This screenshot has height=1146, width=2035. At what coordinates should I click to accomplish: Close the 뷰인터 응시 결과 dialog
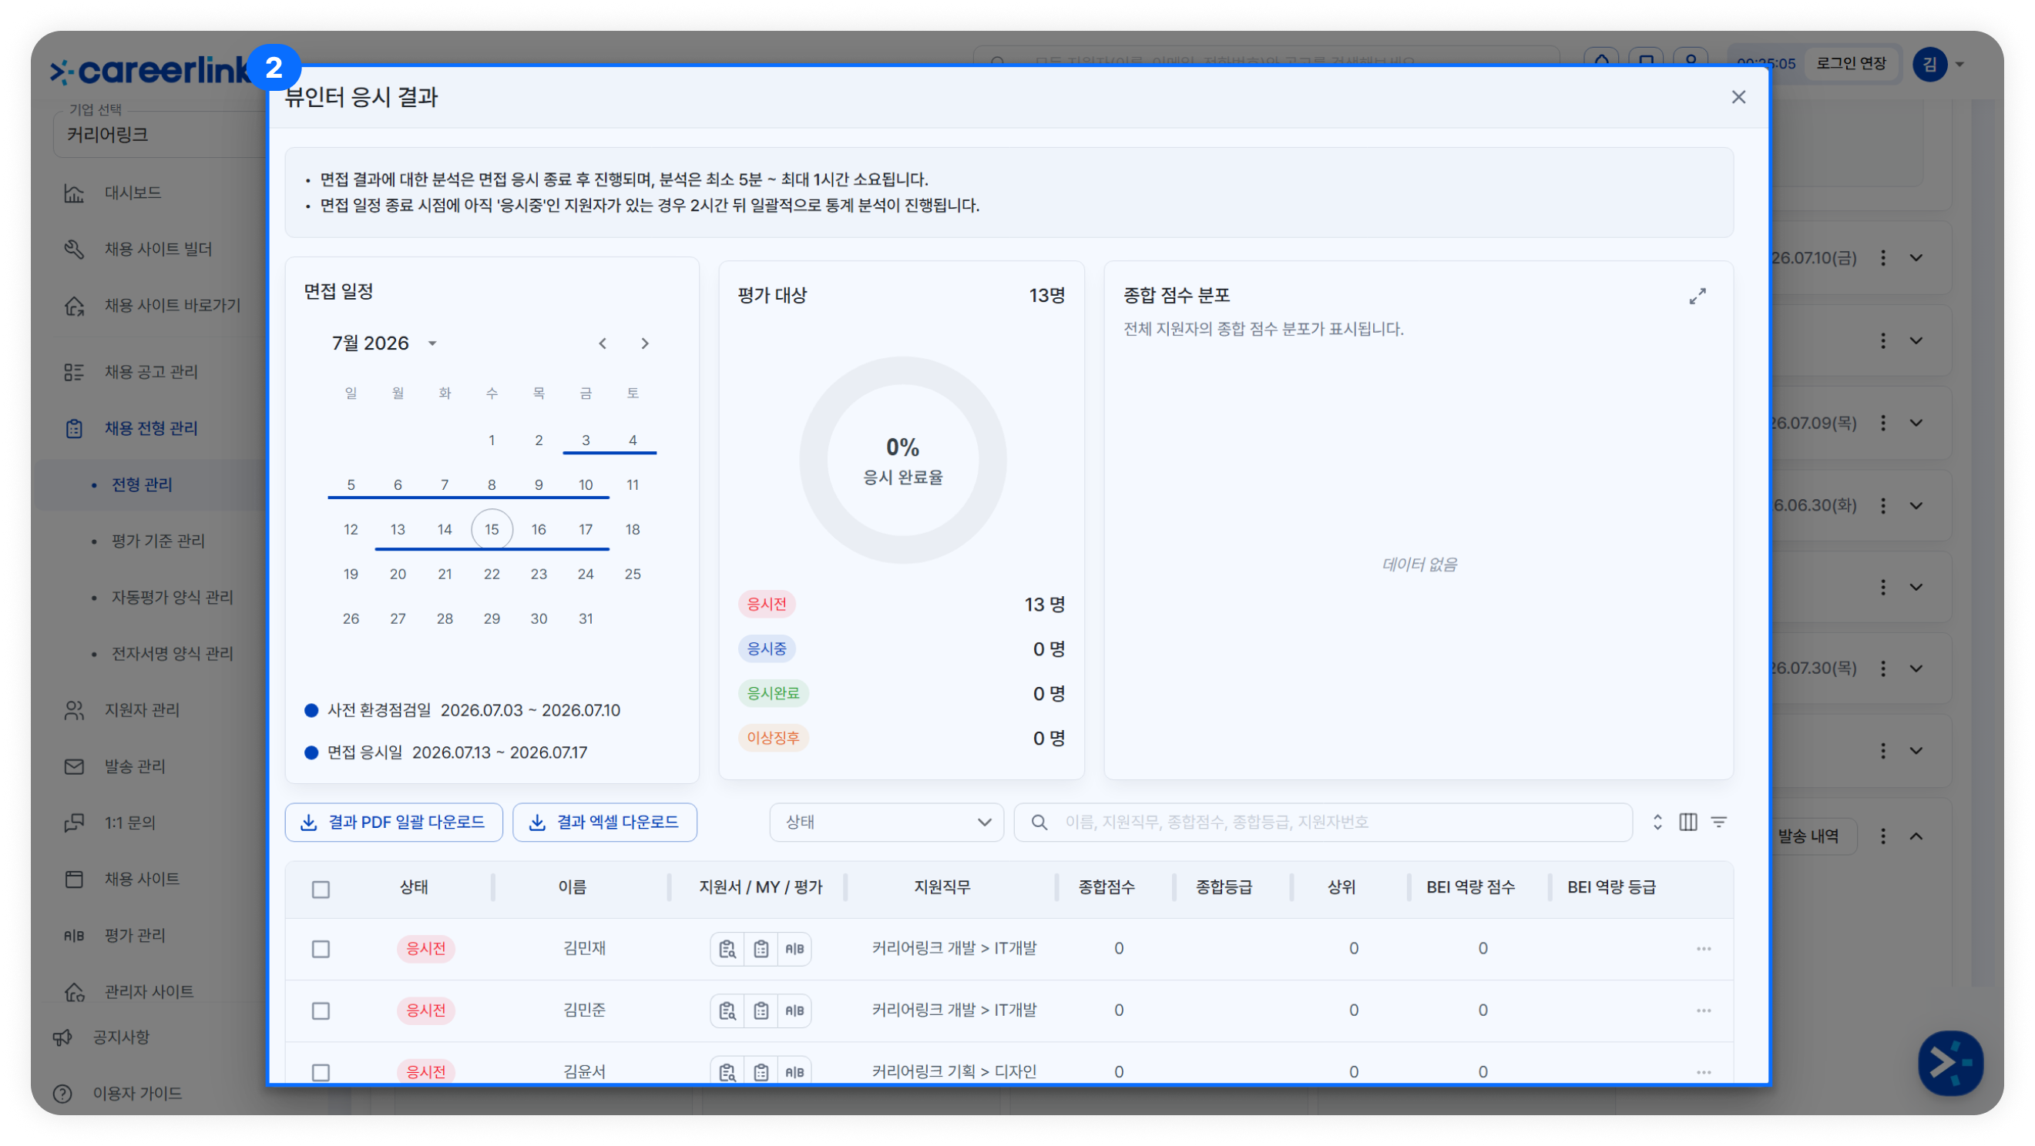point(1738,97)
